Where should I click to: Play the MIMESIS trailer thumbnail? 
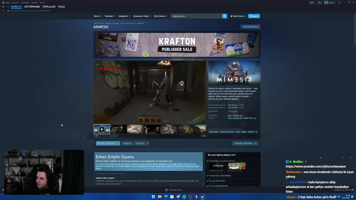(102, 129)
